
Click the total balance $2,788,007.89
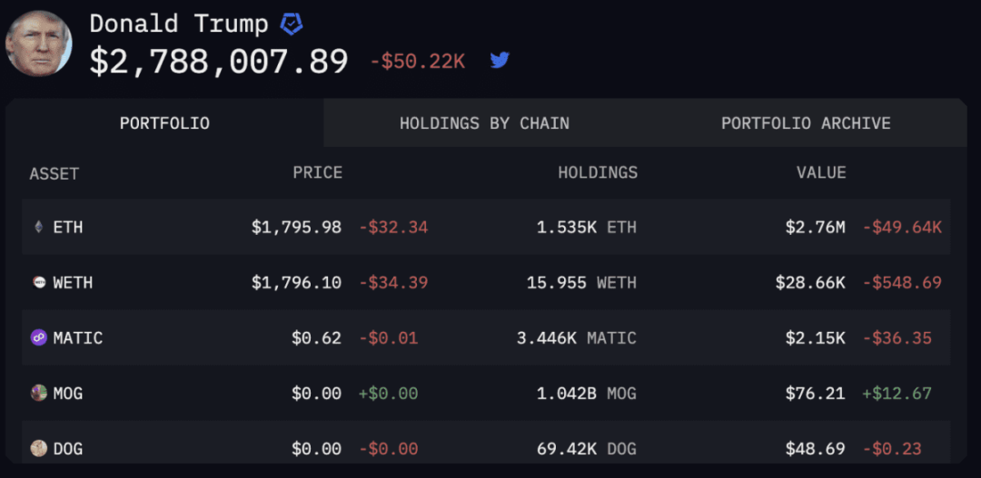pos(219,62)
